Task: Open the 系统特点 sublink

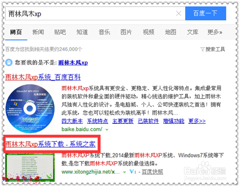Action: coord(97,121)
